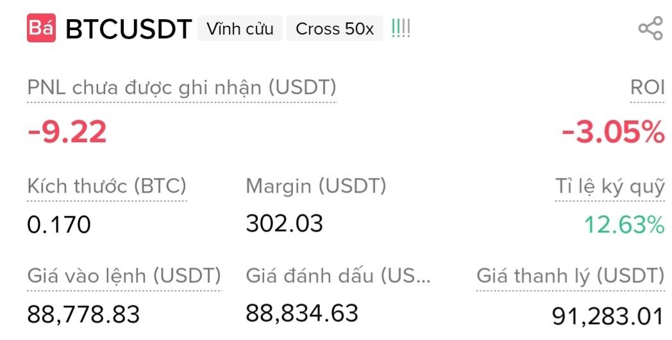Viewport: 672px width, 340px height.
Task: Select the margin ratio value 12.63%
Action: click(x=624, y=225)
